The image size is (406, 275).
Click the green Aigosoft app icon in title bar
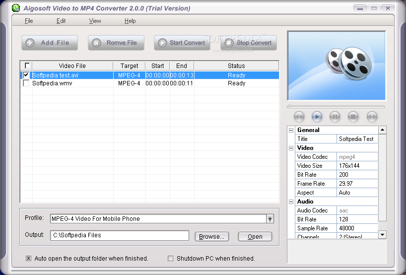pyautogui.click(x=16, y=8)
